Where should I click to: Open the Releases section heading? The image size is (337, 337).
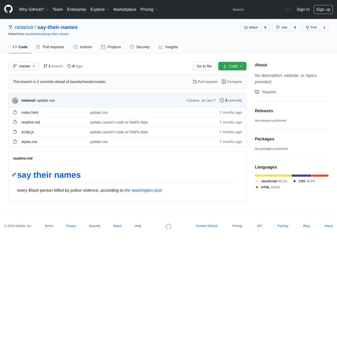coord(264,111)
